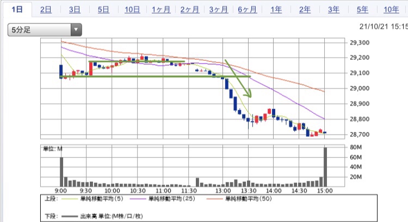Select the 1日 period tab
The width and height of the screenshot is (408, 222).
(x=17, y=10)
